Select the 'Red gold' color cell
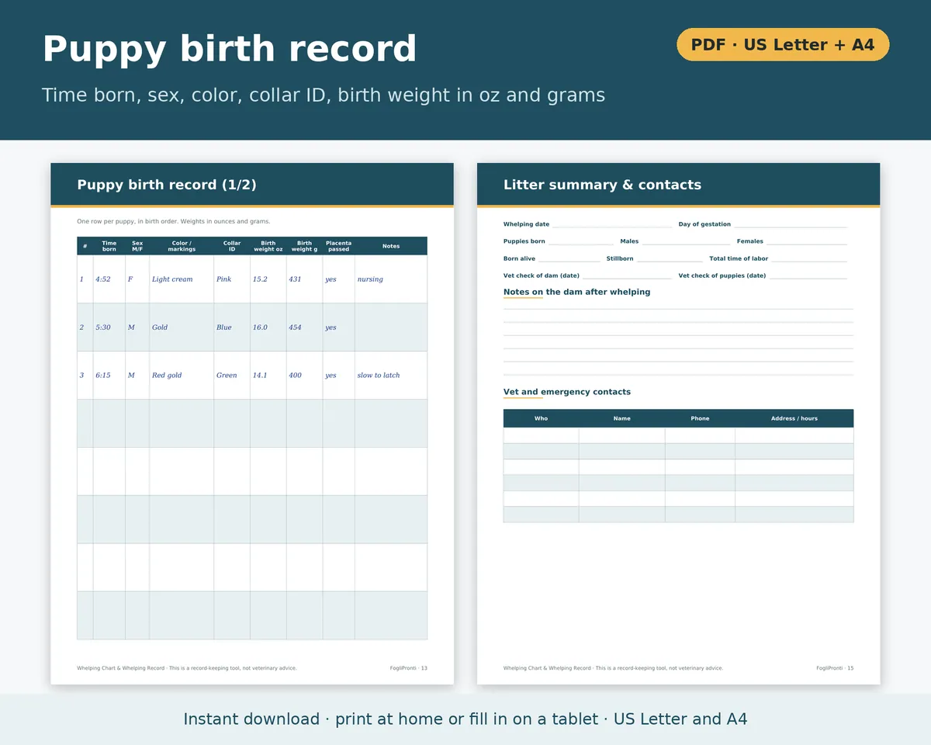 click(x=182, y=376)
